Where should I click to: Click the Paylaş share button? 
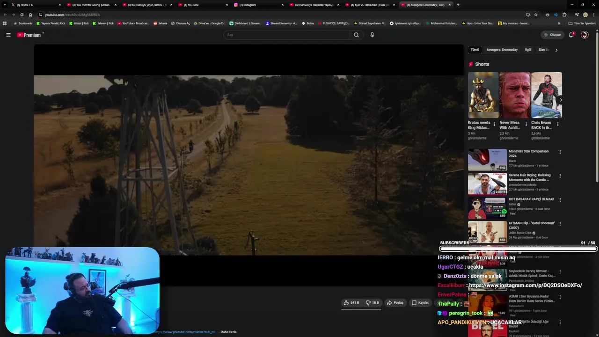pos(395,303)
